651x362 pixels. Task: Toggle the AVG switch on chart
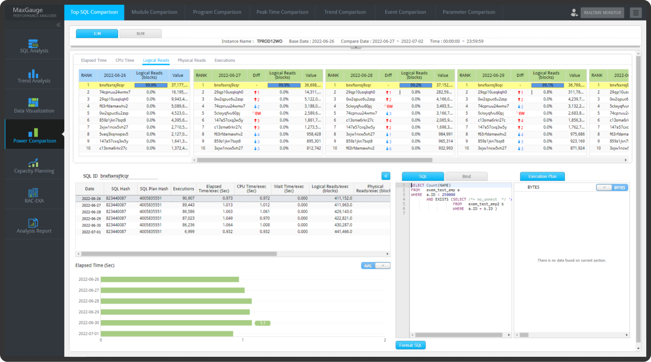376,266
